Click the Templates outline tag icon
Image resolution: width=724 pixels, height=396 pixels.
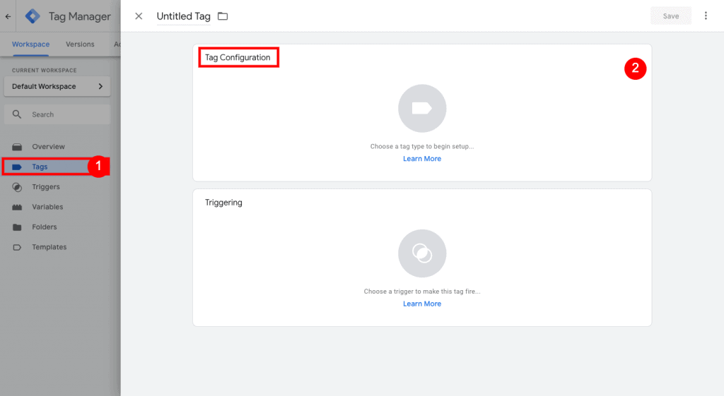tap(17, 247)
